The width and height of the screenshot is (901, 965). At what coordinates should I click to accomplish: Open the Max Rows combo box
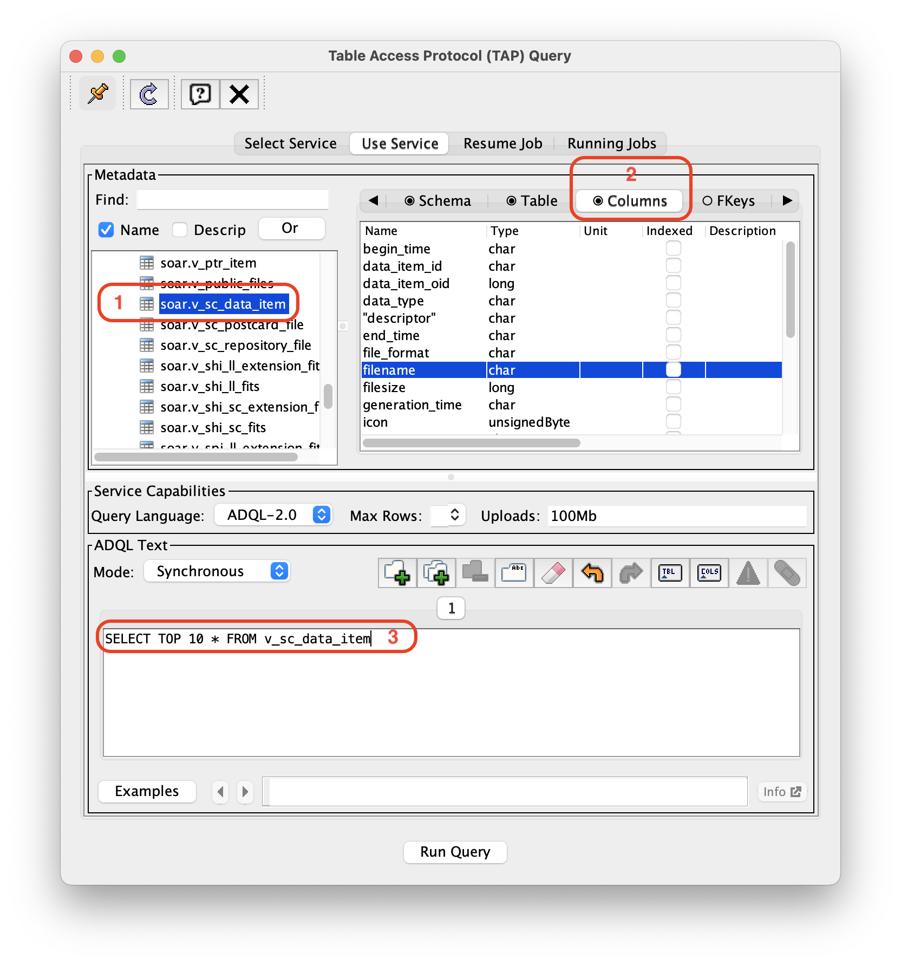(x=448, y=515)
